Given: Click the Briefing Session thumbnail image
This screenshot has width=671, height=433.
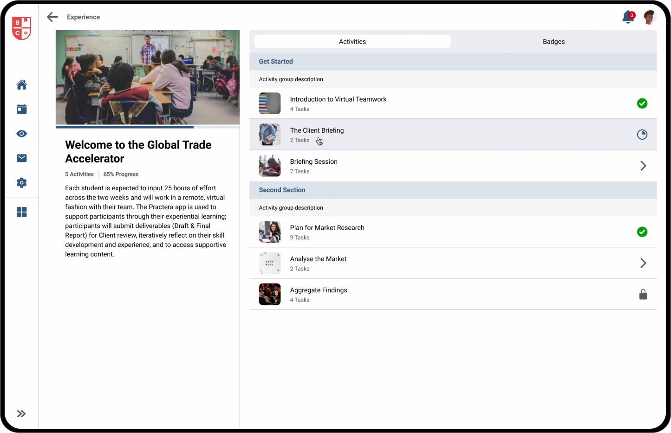Looking at the screenshot, I should (x=270, y=166).
